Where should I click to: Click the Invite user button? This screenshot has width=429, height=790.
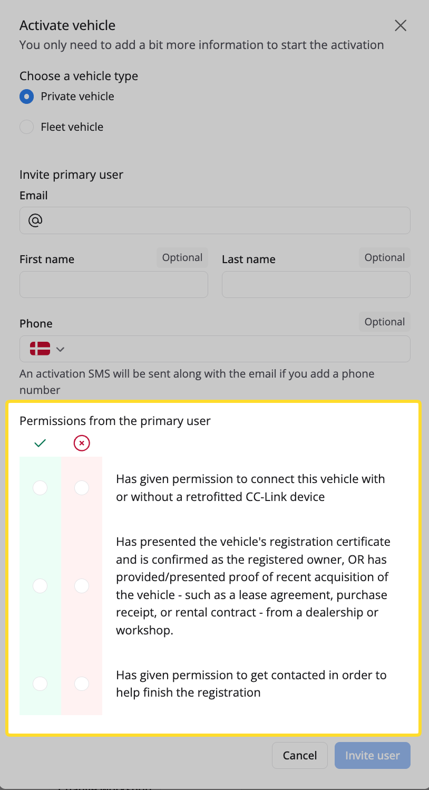[373, 756]
